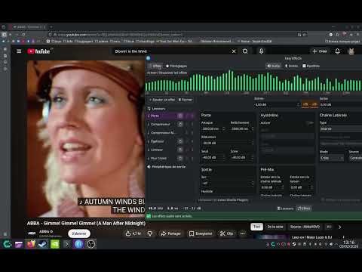Toggle the Porte effect bypass
This screenshot has width=362, height=272.
[180, 116]
